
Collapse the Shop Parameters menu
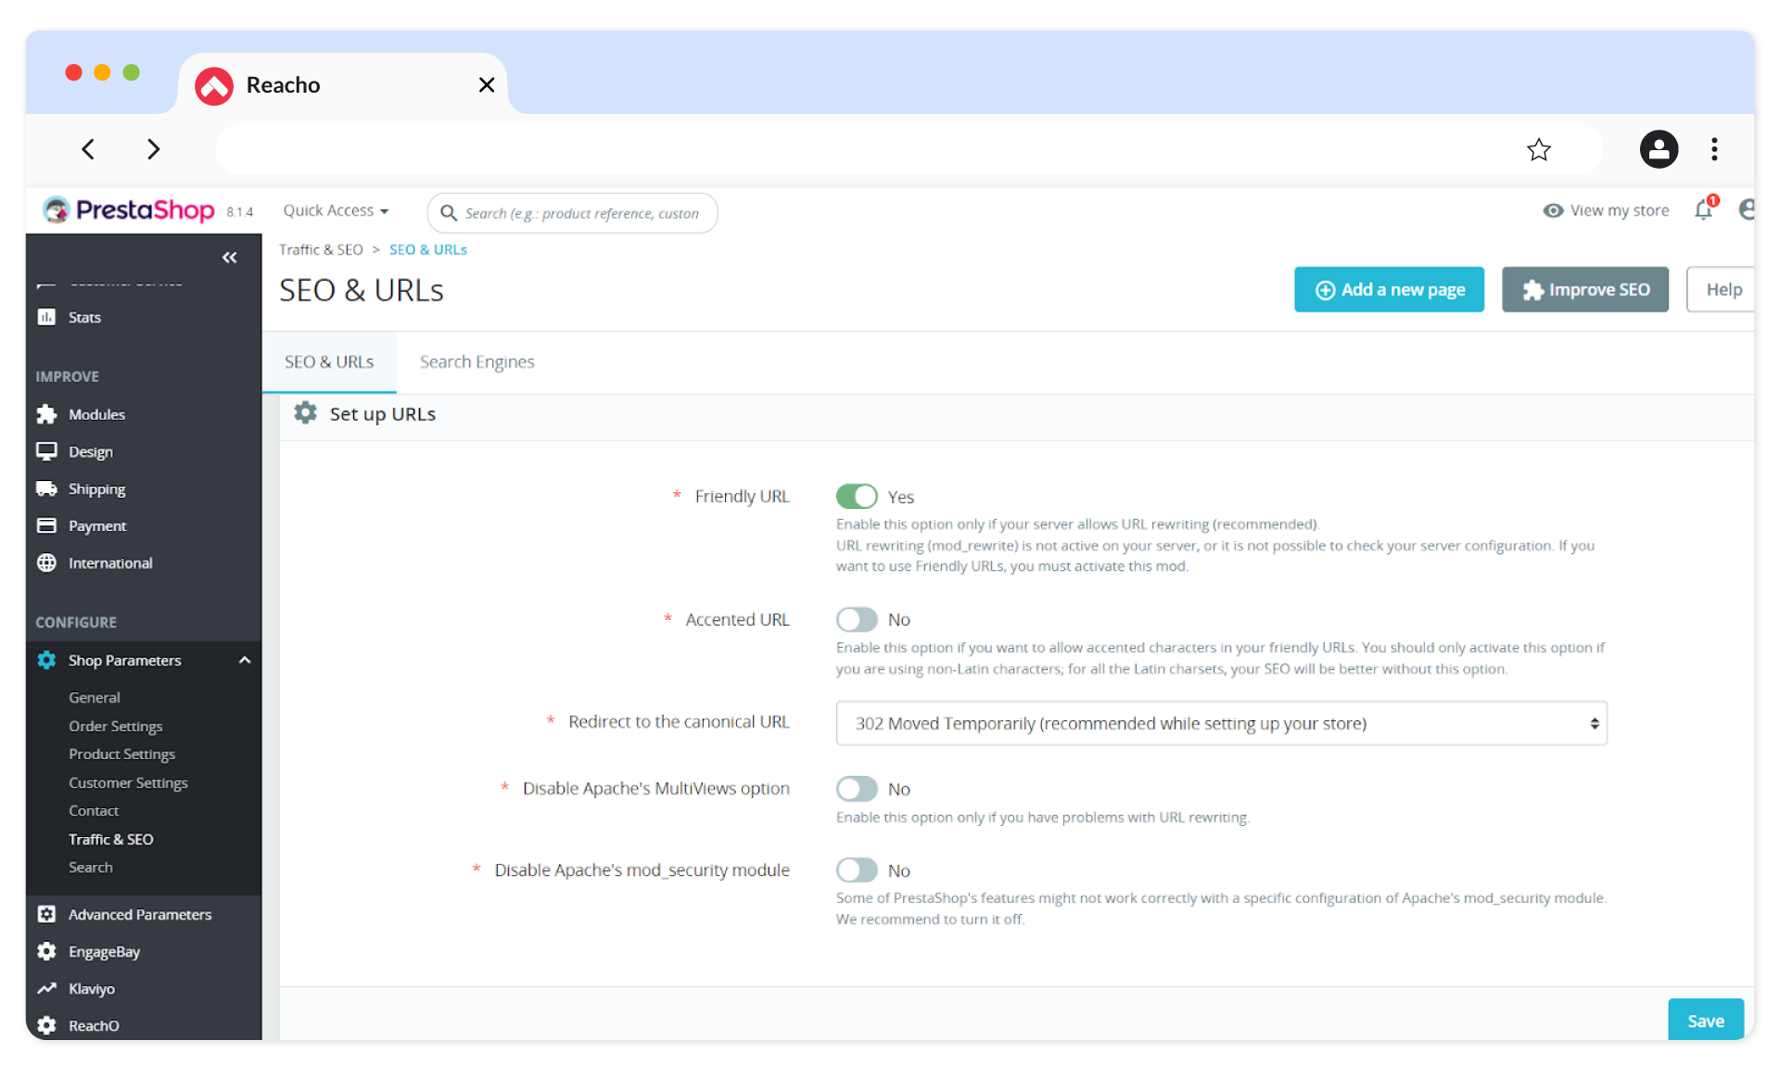[245, 660]
